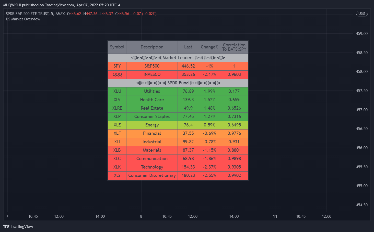
Task: Click the Last column header
Action: click(188, 47)
